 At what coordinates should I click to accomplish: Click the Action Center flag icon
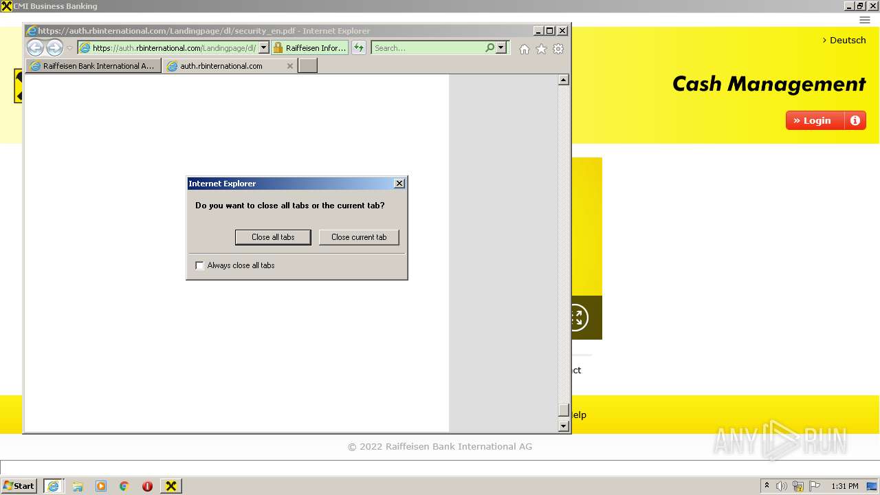coord(815,486)
